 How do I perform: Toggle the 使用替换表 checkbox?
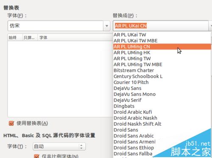[x=11, y=123]
